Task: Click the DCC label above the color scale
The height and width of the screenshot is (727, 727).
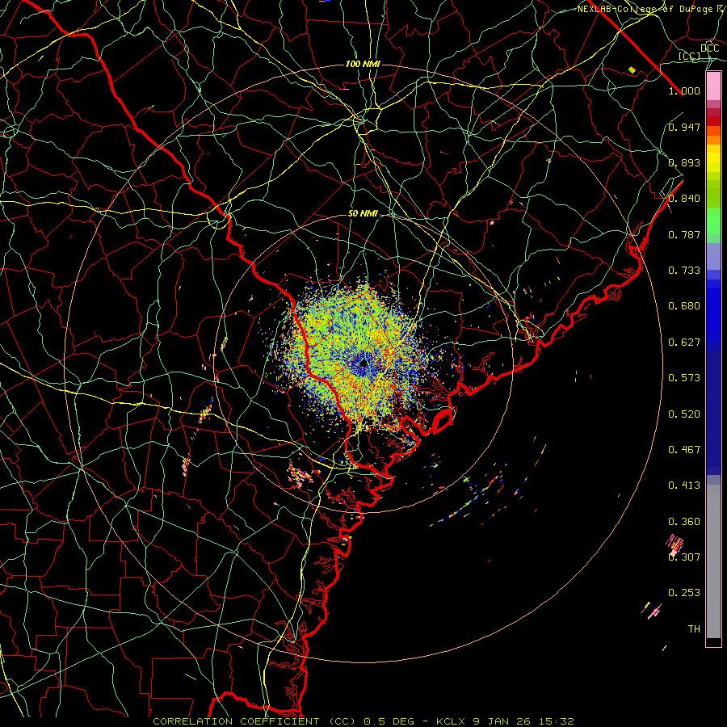Action: (x=709, y=48)
